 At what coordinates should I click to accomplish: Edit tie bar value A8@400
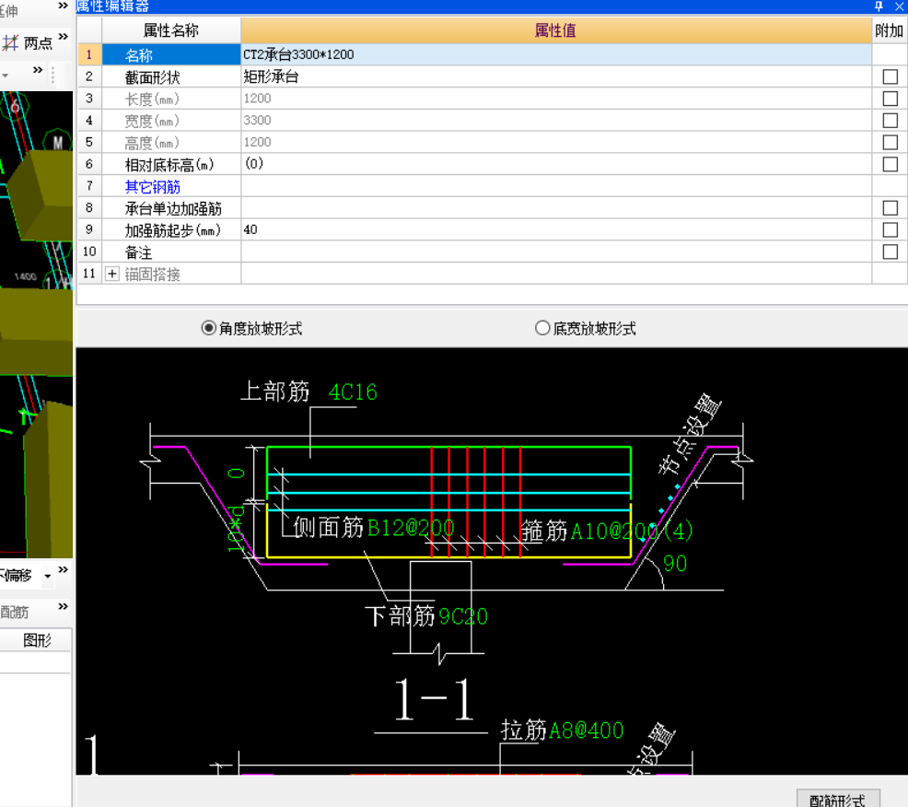point(586,731)
